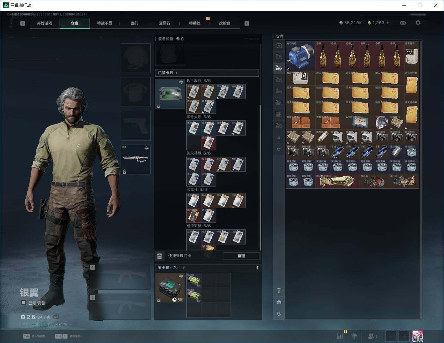
Task: Select the 电动马达 electric motor item
Action: (301, 56)
